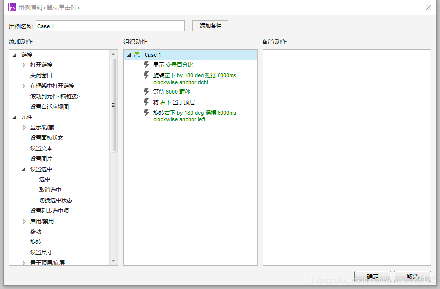Select the Case 1 row label

[152, 55]
